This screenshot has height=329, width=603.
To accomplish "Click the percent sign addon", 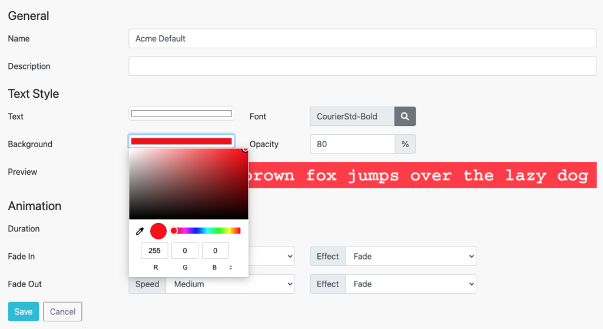I will click(x=405, y=144).
